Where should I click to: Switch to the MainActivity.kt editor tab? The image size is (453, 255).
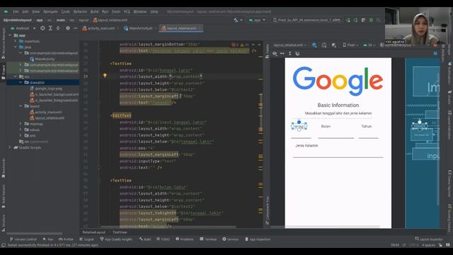click(x=138, y=28)
